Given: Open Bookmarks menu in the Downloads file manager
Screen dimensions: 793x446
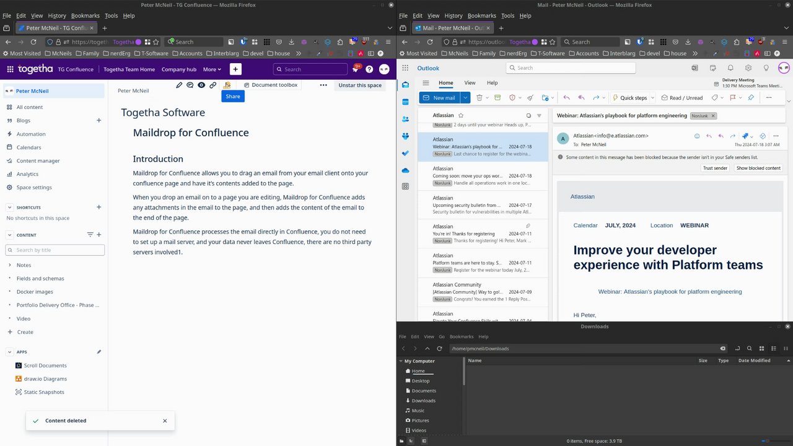Looking at the screenshot, I should tap(461, 336).
